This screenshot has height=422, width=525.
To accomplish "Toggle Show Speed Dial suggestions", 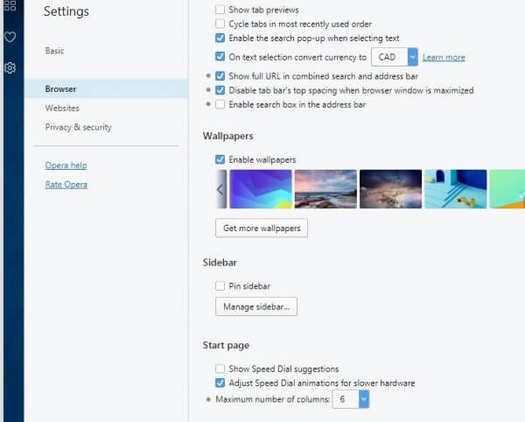I will tap(220, 369).
